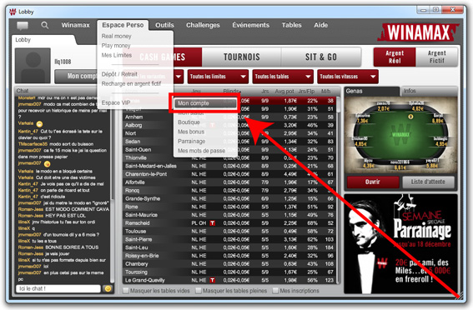Select the Tourcoing table row

[x=229, y=272]
